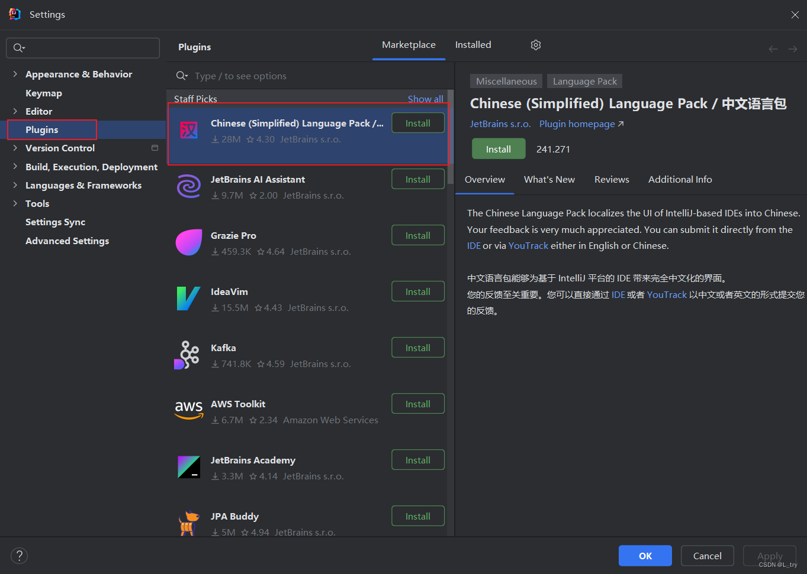
Task: Click the Kafka plugin icon
Action: [x=188, y=355]
